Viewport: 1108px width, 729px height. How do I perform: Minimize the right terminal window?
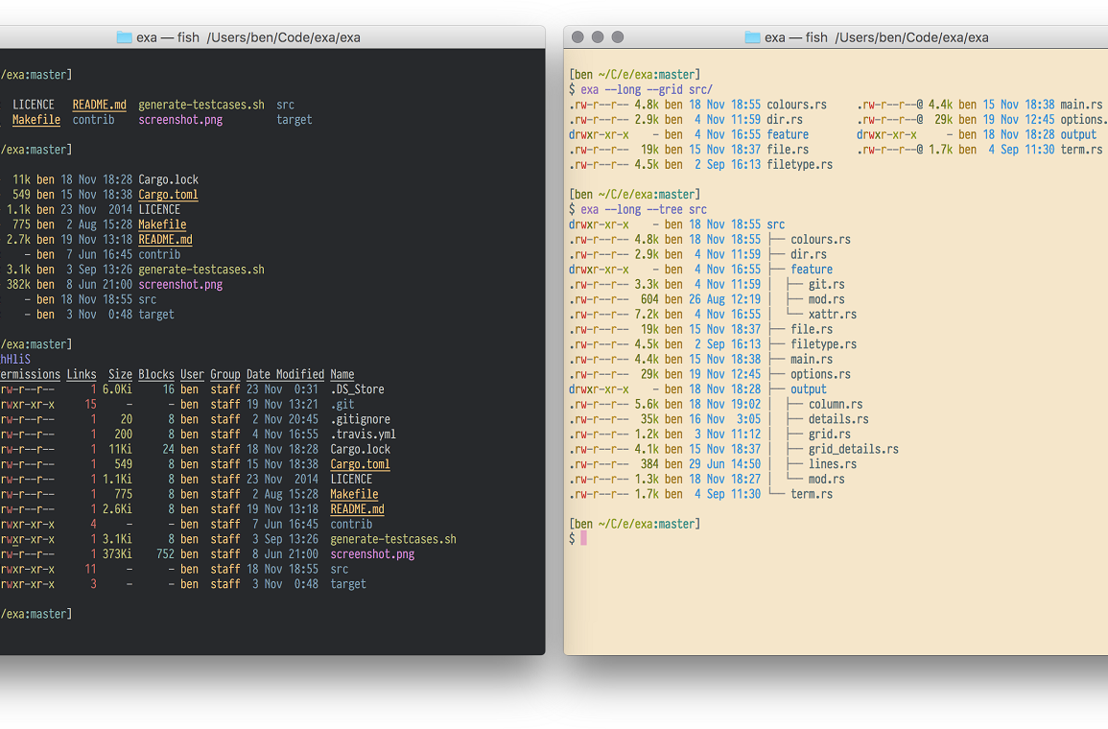[598, 37]
